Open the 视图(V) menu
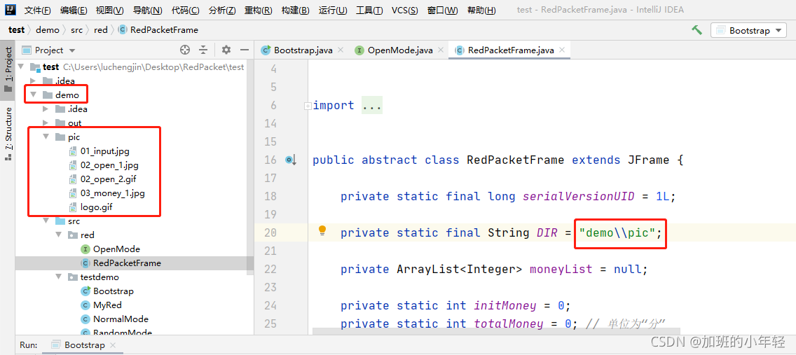This screenshot has width=796, height=355. 109,10
